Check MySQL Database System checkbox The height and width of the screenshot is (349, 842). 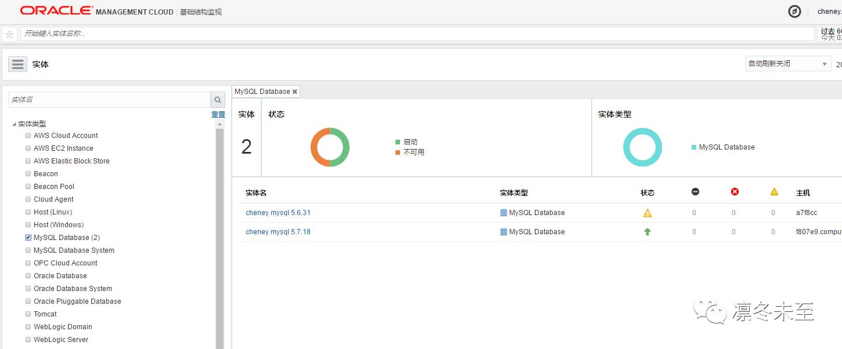(x=28, y=250)
